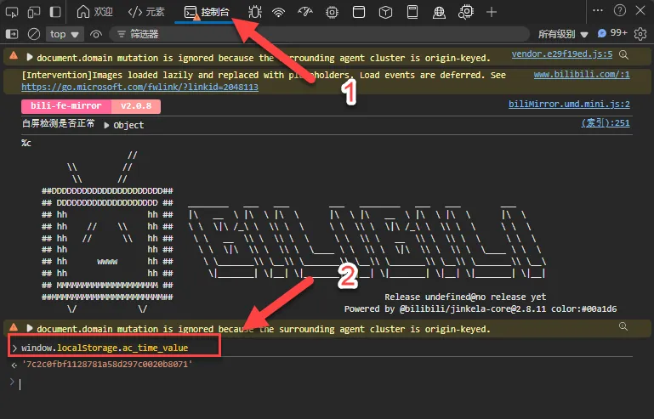Open the go.microsoft.com fwlink URL
The width and height of the screenshot is (654, 419).
(x=139, y=88)
